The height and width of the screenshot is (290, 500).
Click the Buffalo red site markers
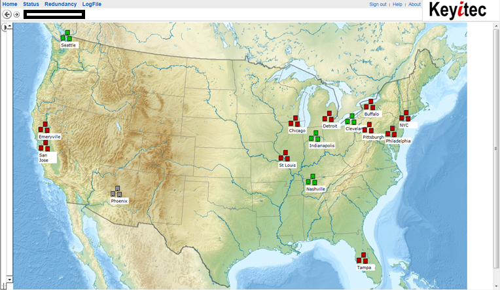[370, 105]
